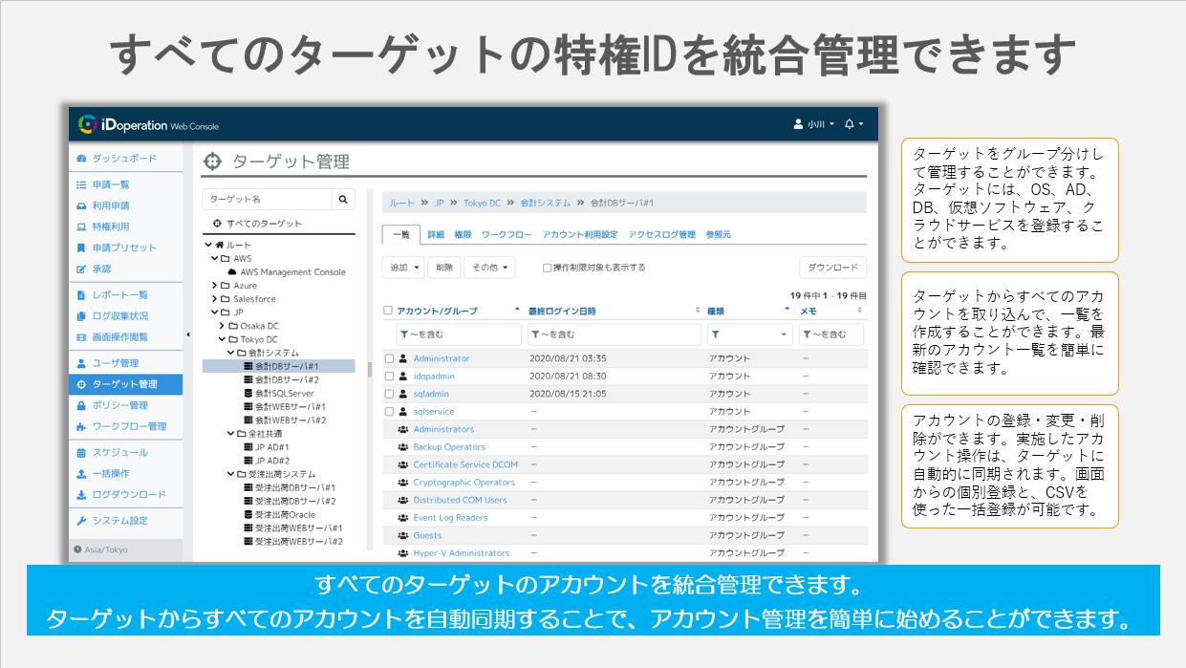Enable 操作制限対象も表示する checkbox
Image resolution: width=1186 pixels, height=668 pixels.
click(x=547, y=268)
